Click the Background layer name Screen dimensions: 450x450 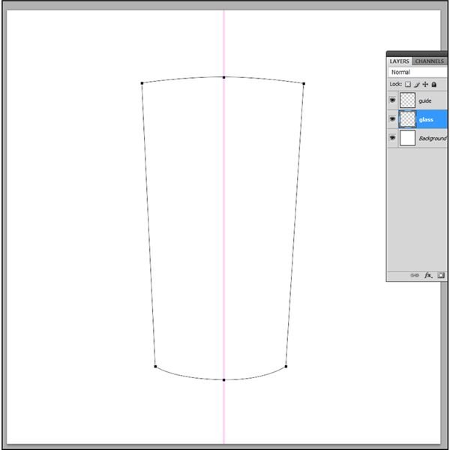coord(433,138)
